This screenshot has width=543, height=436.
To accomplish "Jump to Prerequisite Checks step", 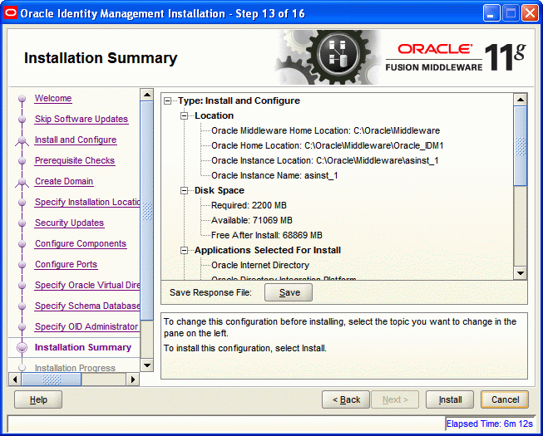I will coord(74,160).
